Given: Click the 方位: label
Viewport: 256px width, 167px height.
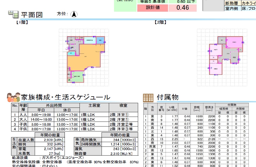Looking at the screenshot, I should pos(62,14).
